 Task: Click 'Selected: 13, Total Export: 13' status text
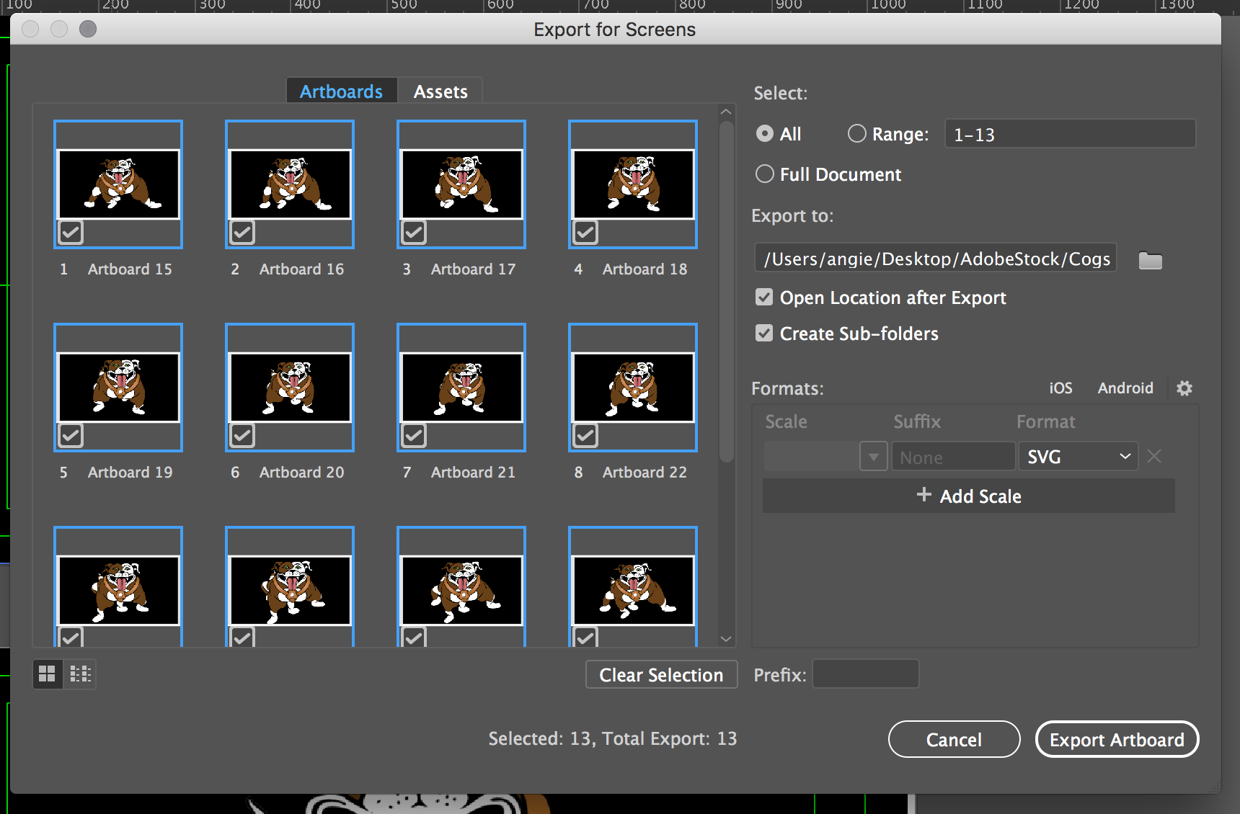[613, 739]
